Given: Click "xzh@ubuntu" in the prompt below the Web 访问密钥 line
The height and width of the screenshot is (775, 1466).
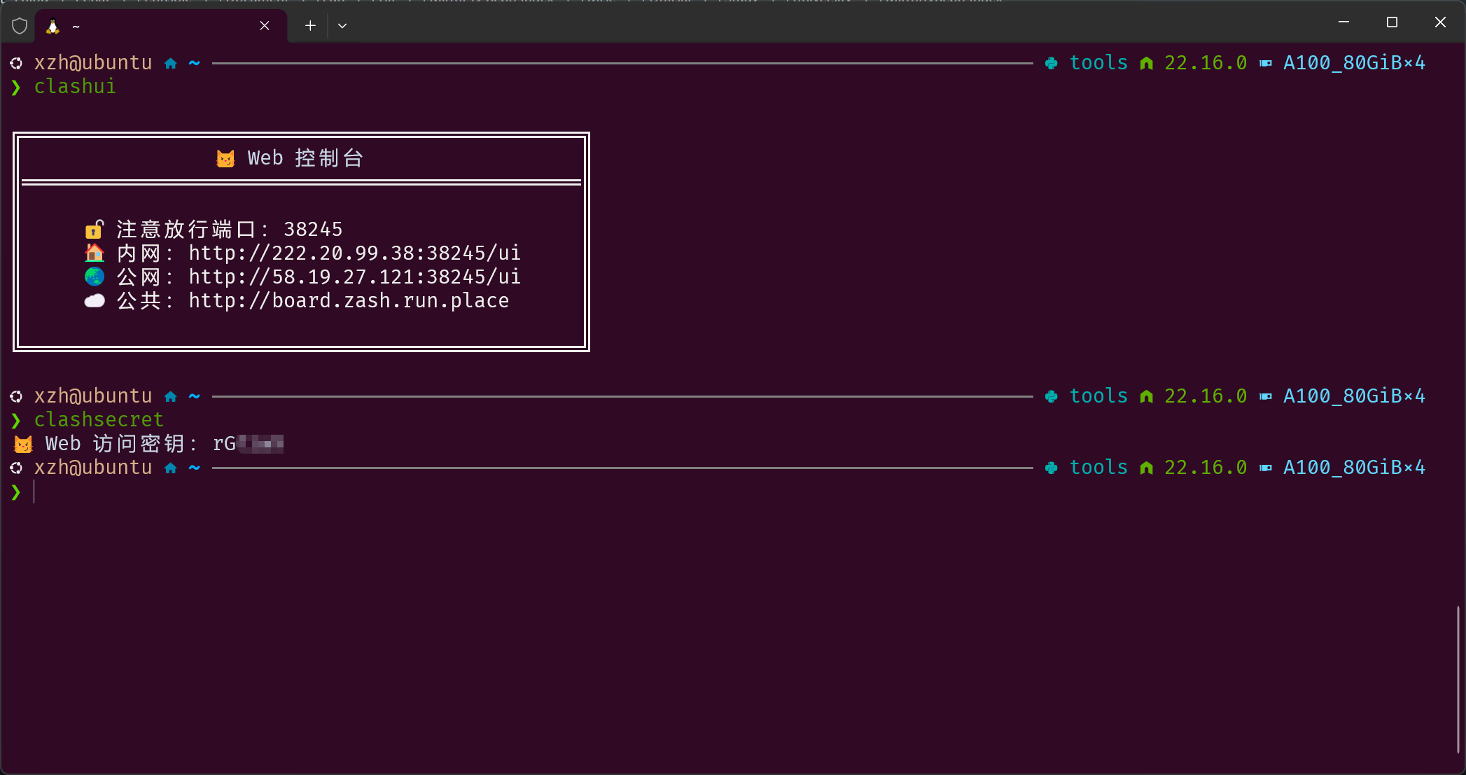Looking at the screenshot, I should click(x=93, y=468).
